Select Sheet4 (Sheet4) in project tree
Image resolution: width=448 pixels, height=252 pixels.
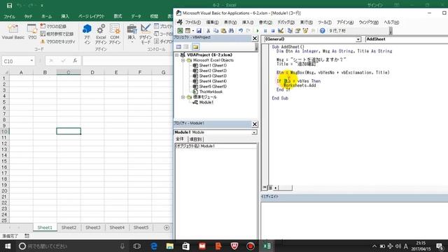tap(213, 81)
